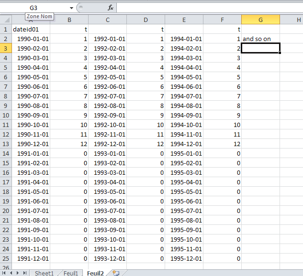Image resolution: width=303 pixels, height=276 pixels.
Task: Click the 't' header in column F
Action: 222,29
